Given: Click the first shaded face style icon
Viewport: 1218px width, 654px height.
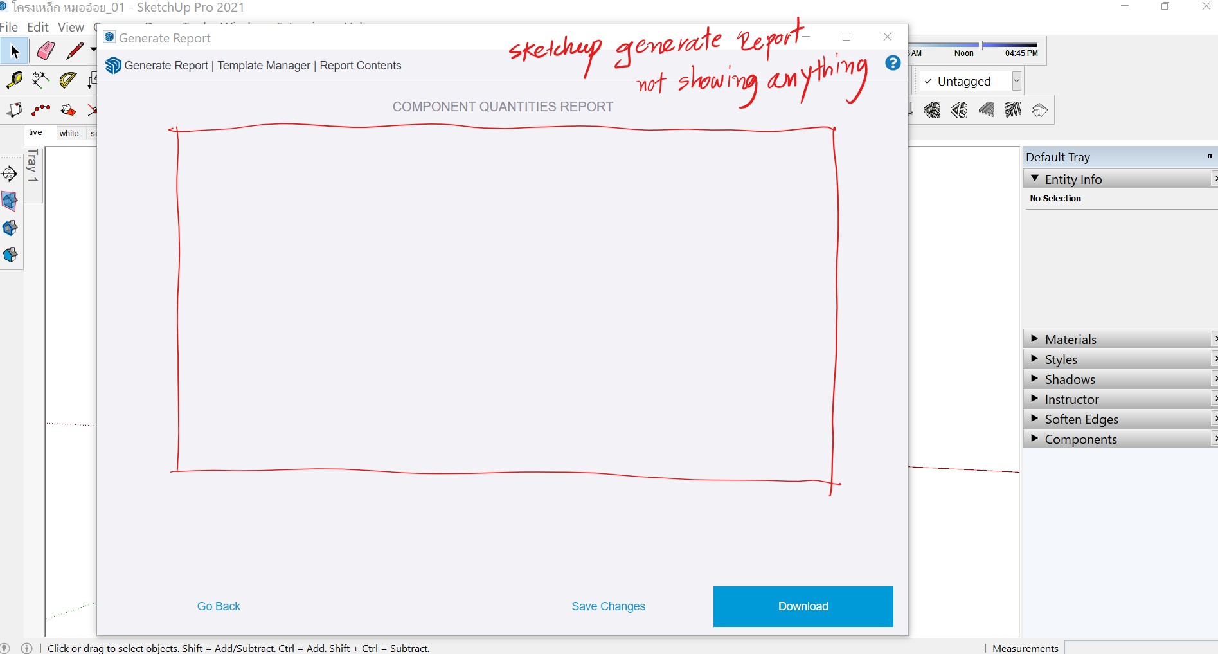Looking at the screenshot, I should [932, 111].
